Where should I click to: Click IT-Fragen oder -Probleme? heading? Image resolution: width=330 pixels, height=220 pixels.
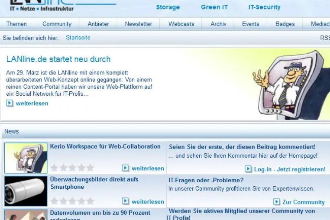point(206,180)
